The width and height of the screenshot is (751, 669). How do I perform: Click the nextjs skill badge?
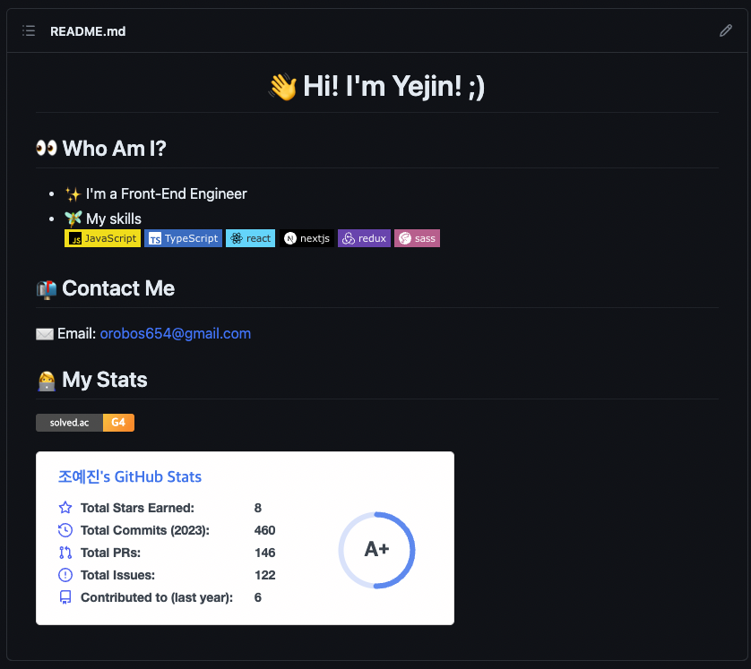pos(306,238)
